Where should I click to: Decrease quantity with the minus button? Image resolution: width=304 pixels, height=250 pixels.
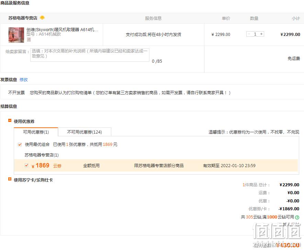pos(249,34)
